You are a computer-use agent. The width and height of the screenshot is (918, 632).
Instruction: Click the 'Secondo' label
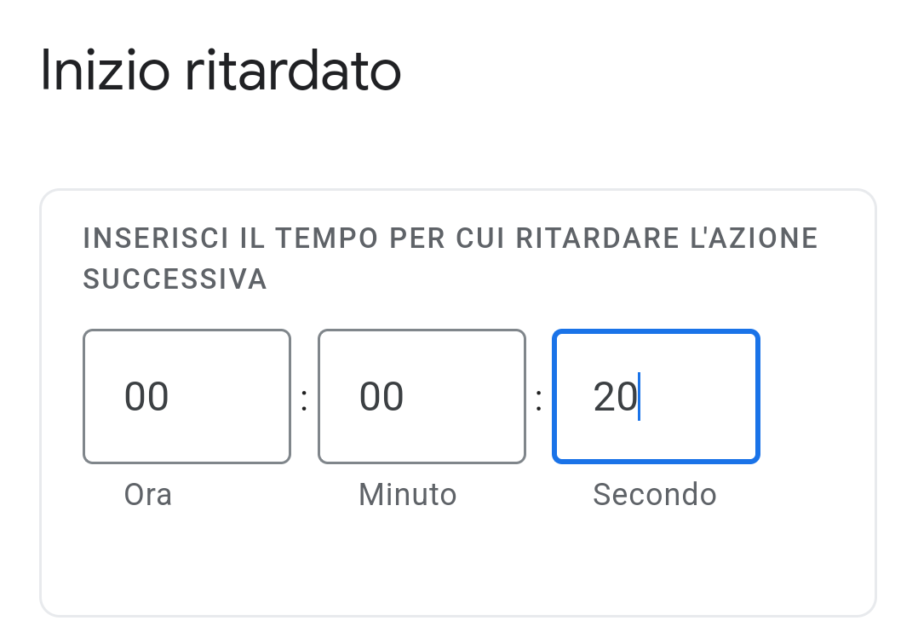point(654,494)
